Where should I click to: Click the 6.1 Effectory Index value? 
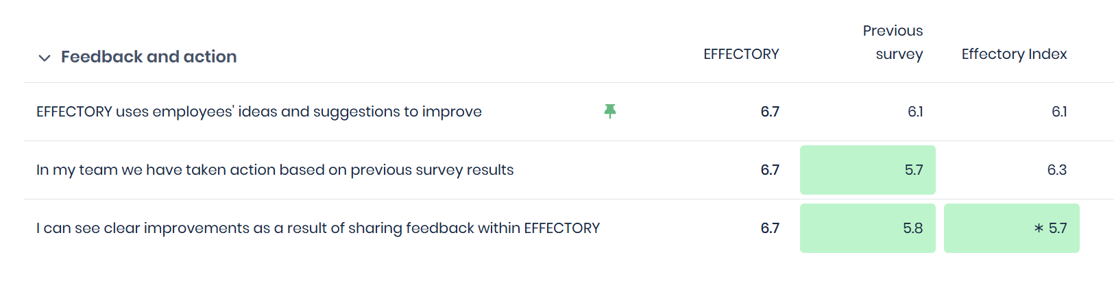pyautogui.click(x=1059, y=111)
